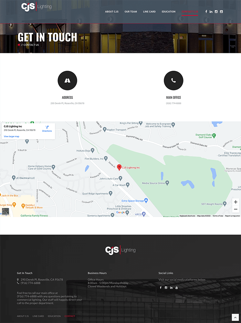The height and width of the screenshot is (323, 241).
Task: Click the Diamond Oaks Golf Course marker
Action: (x=214, y=136)
